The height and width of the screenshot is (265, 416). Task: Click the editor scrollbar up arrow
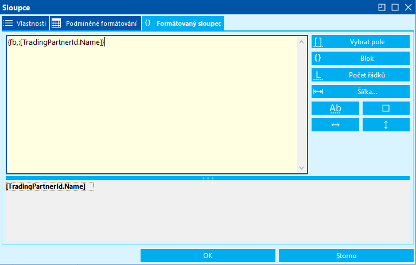301,42
